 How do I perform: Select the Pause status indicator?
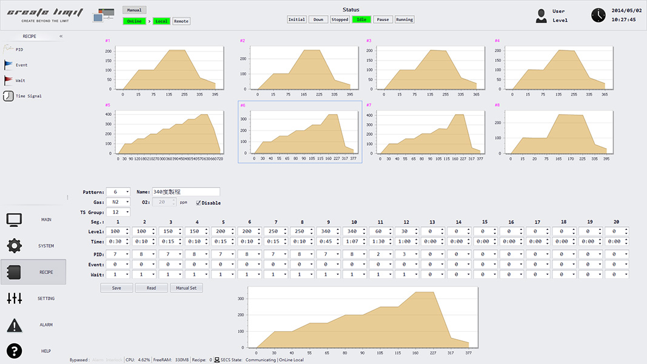click(383, 19)
